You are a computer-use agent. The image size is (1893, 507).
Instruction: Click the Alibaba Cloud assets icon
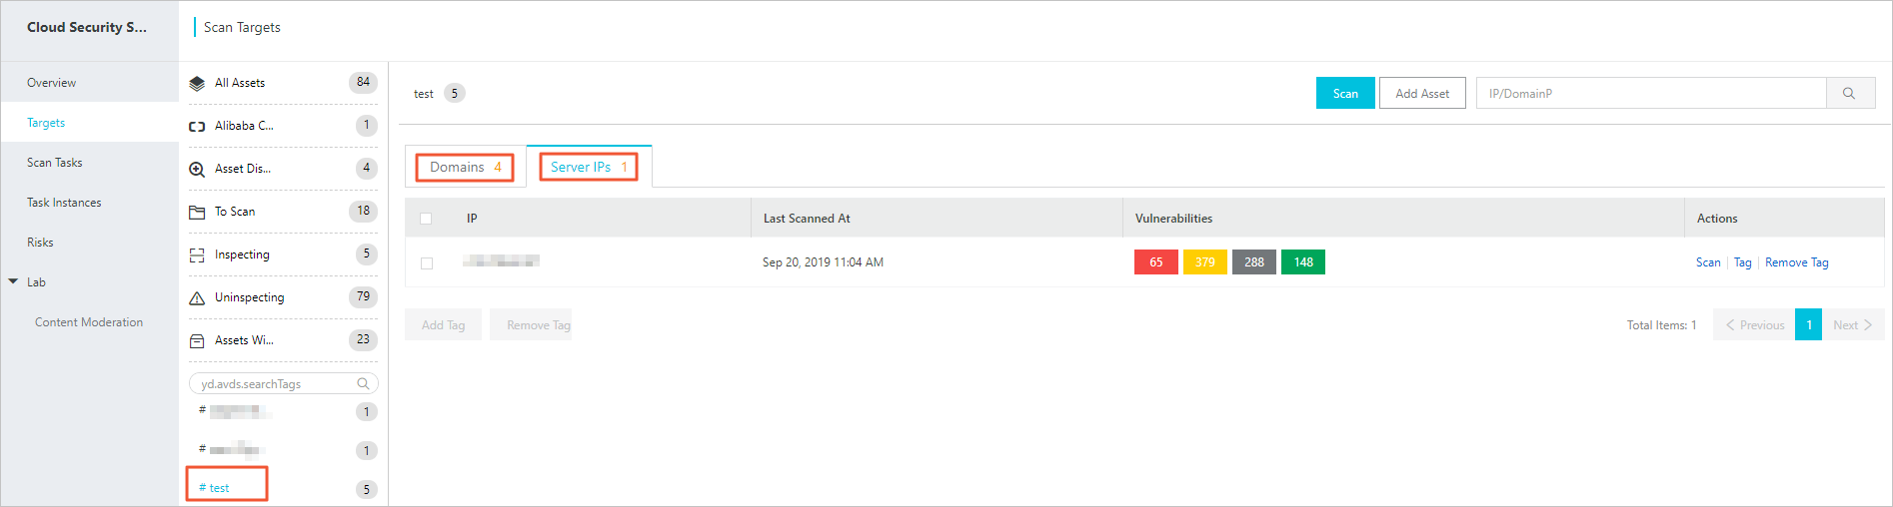[197, 127]
